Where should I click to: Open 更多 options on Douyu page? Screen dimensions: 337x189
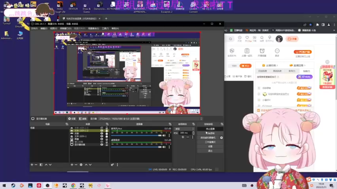coord(277,52)
